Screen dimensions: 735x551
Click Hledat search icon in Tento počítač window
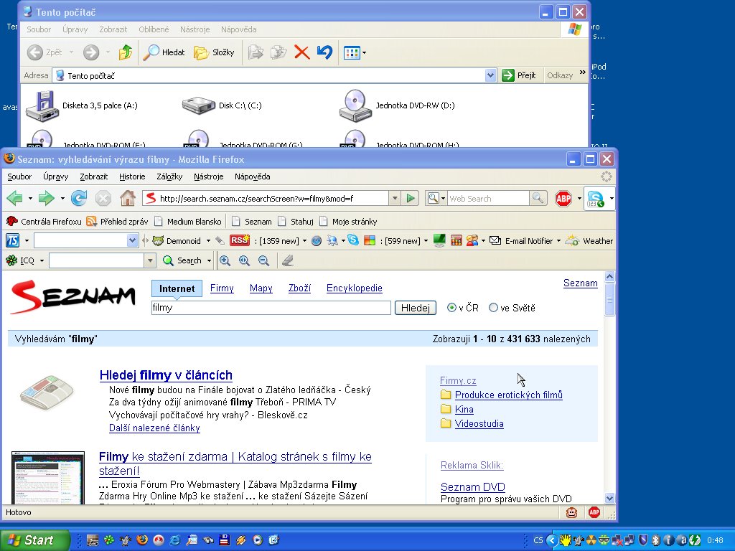click(x=164, y=52)
